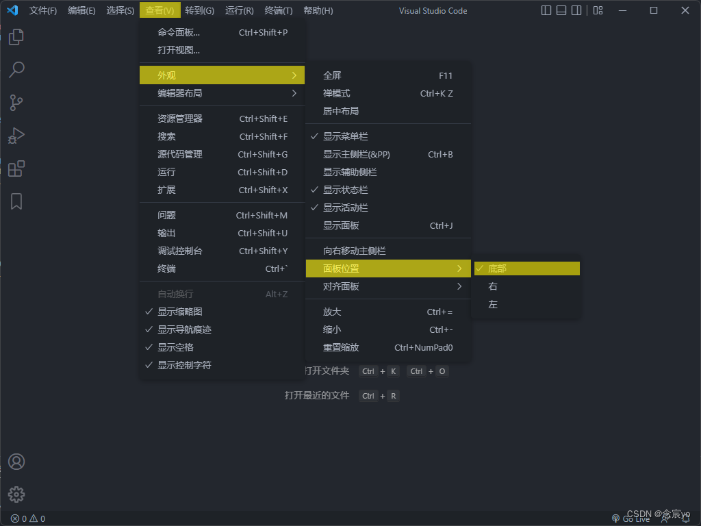Screen dimensions: 701x526
Task: Toggle 显示缩略图 option
Action: (222, 312)
